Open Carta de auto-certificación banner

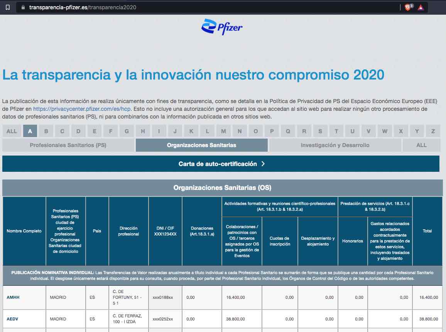click(221, 164)
